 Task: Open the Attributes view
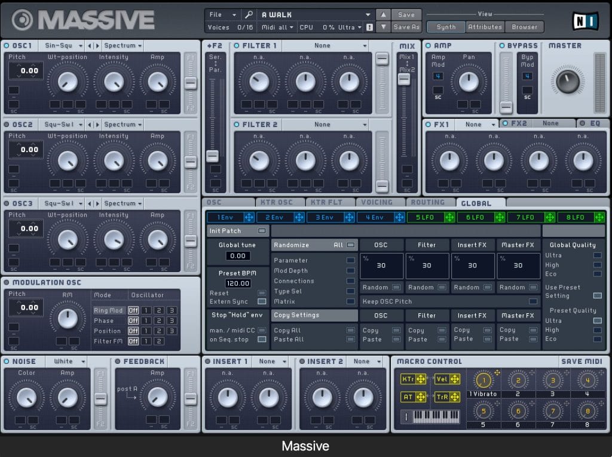pyautogui.click(x=485, y=27)
